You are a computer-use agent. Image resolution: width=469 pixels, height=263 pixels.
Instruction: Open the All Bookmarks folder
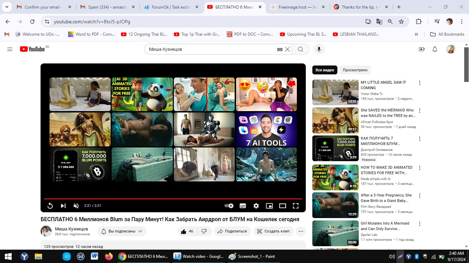point(447,34)
